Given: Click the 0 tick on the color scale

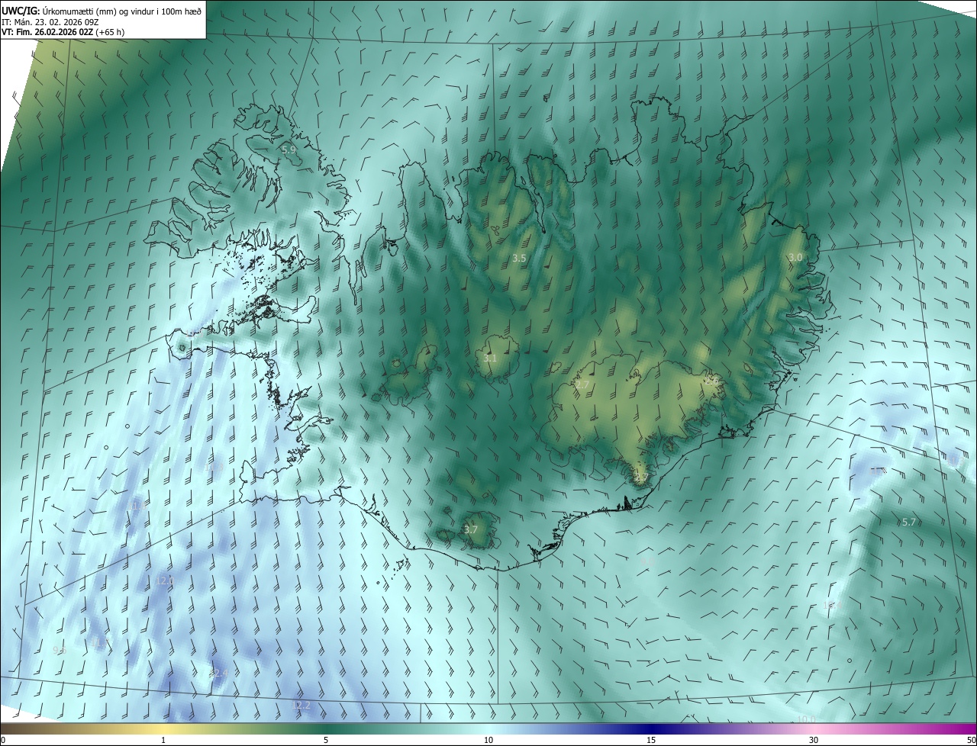Looking at the screenshot, I should tap(3, 741).
